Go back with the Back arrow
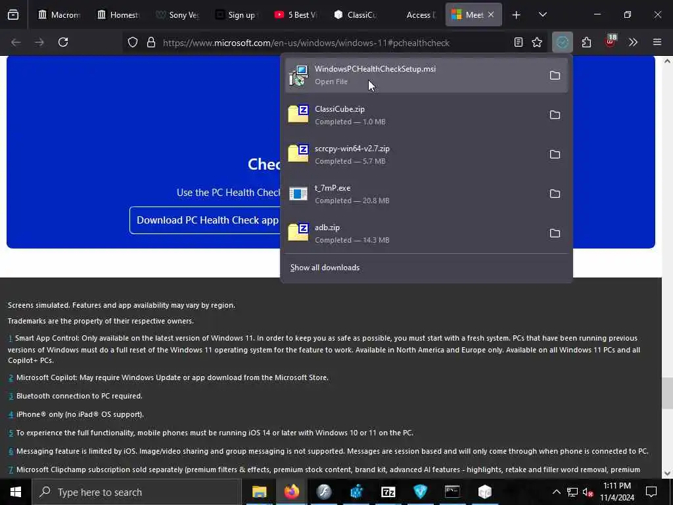Image resolution: width=673 pixels, height=505 pixels. [x=16, y=42]
